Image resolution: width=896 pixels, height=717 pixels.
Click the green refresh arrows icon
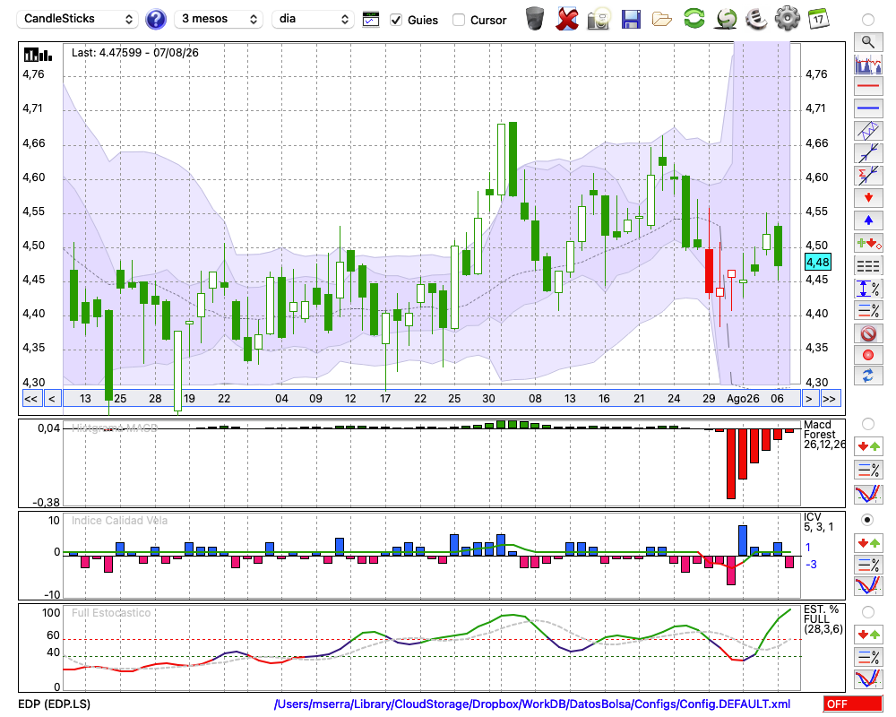pos(694,18)
